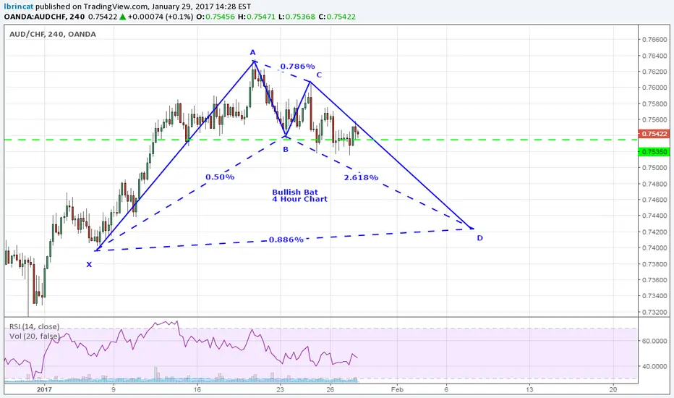The image size is (674, 398).
Task: Click the Feb date axis label
Action: (397, 389)
